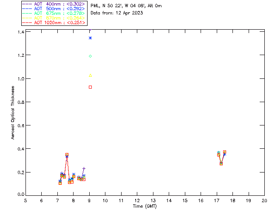Click the red square minimum near 17.3 hours
This screenshot has height=217, width=272.
pos(221,164)
